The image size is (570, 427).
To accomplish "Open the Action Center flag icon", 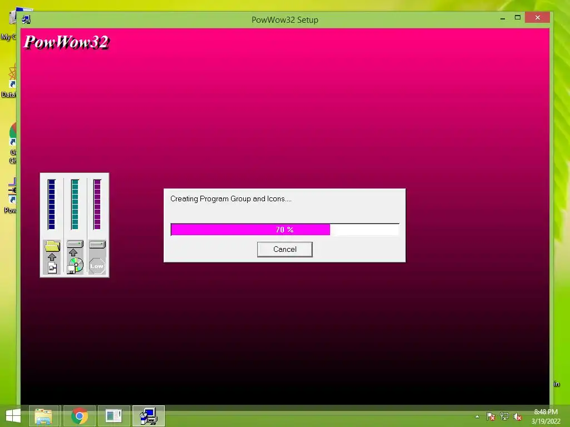I will [491, 416].
